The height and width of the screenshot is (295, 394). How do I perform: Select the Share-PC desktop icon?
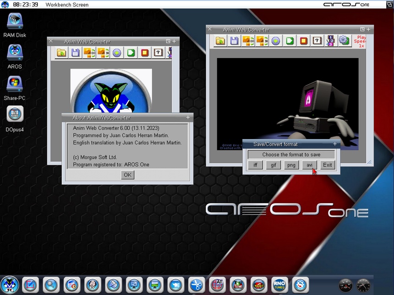pos(15,88)
